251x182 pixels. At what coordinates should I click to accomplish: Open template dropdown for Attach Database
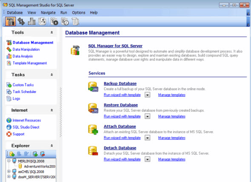pyautogui.click(x=148, y=138)
